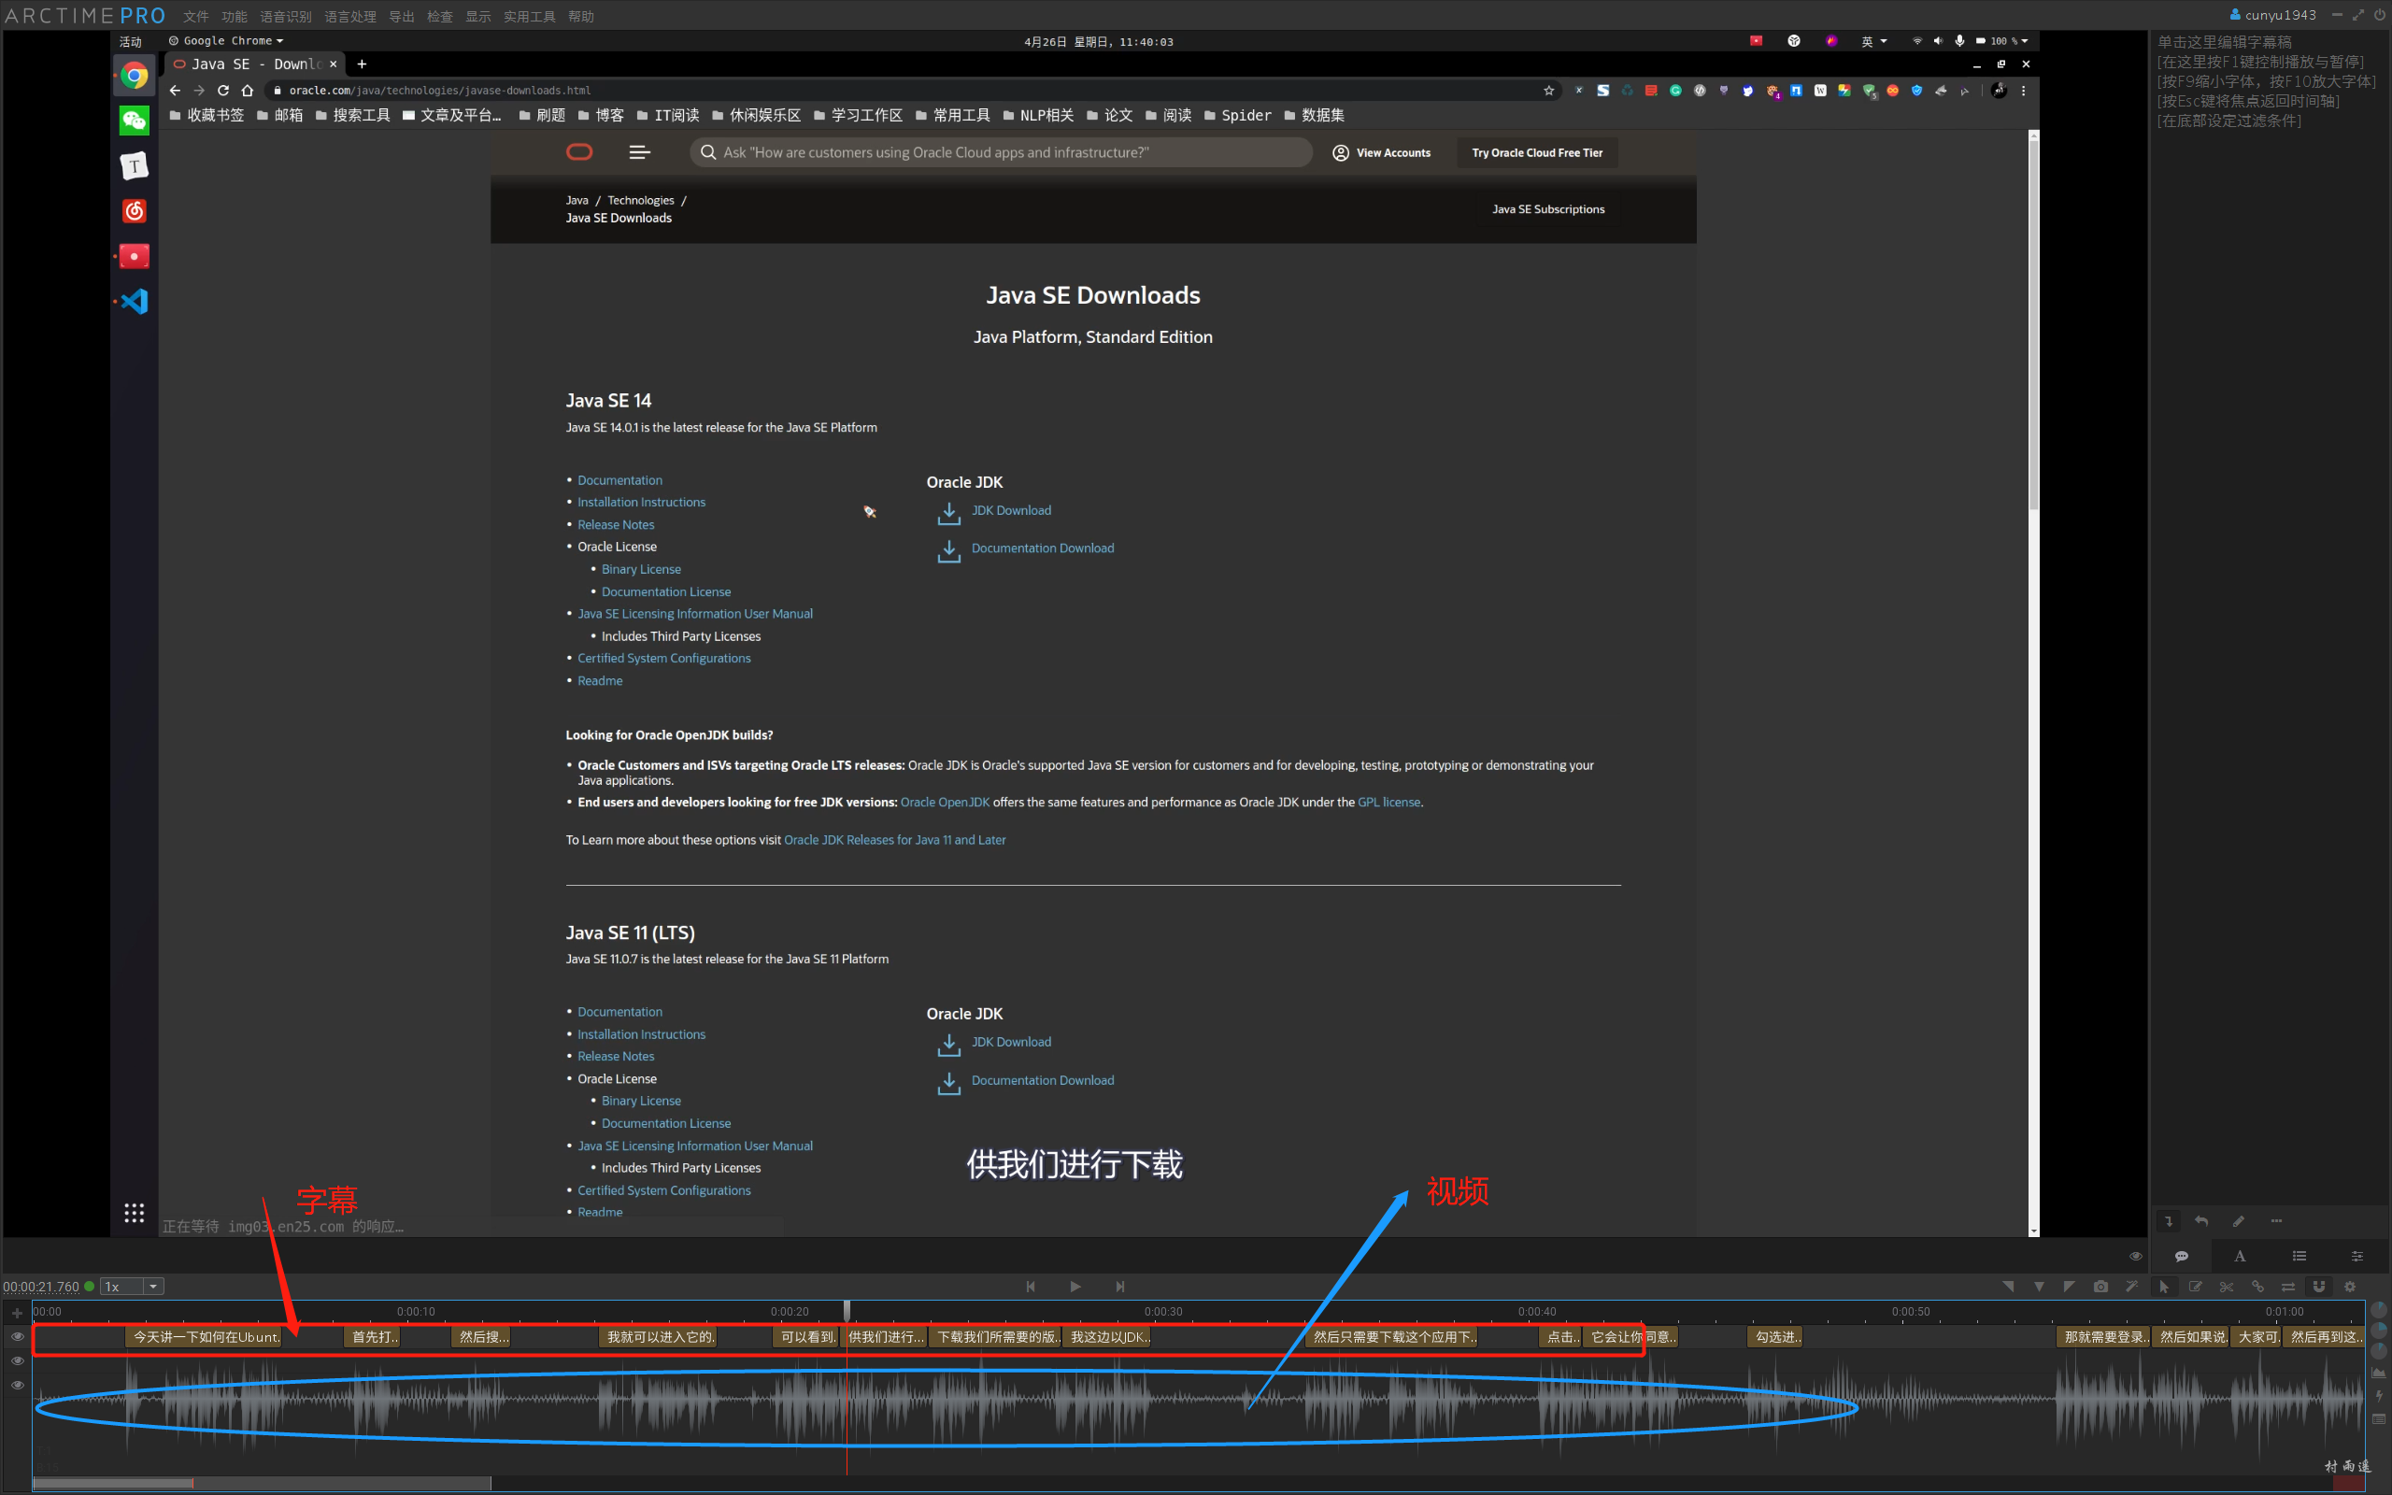The width and height of the screenshot is (2392, 1495).
Task: Open the three-dots more options
Action: 2276,1221
